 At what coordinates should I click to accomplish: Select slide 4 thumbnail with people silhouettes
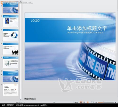coord(11,49)
